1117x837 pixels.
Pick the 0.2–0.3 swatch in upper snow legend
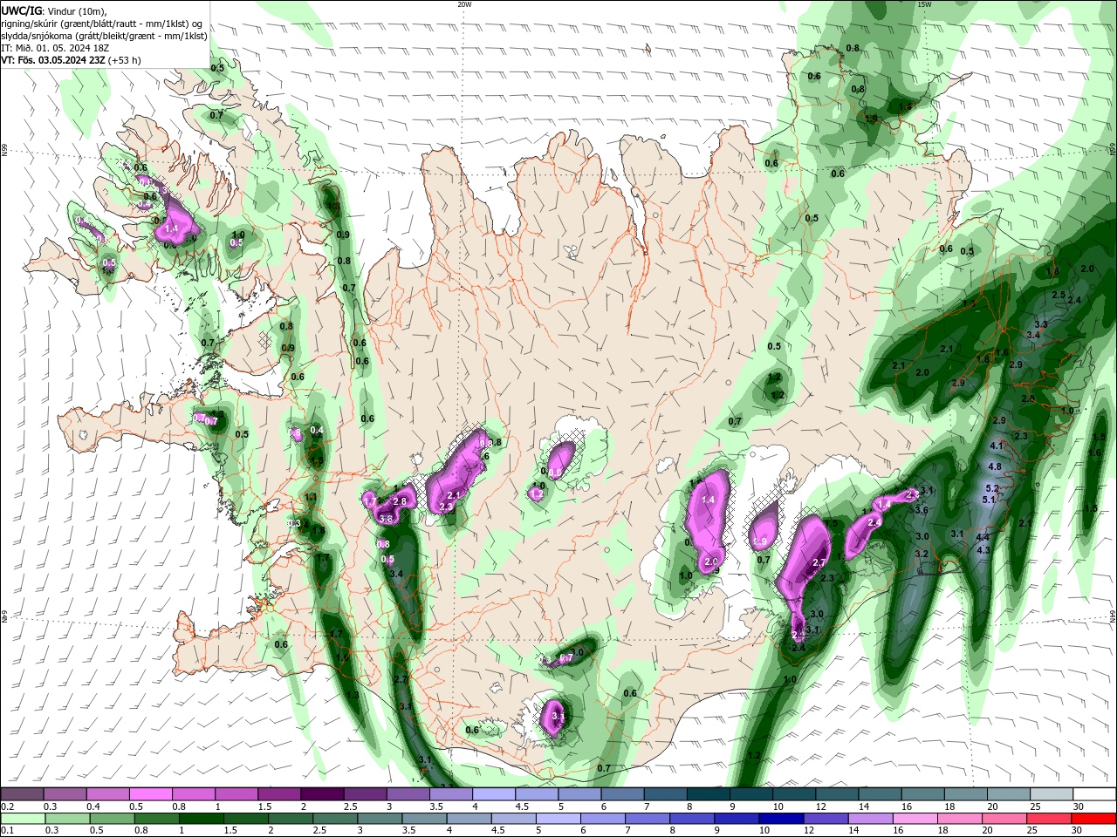click(23, 794)
